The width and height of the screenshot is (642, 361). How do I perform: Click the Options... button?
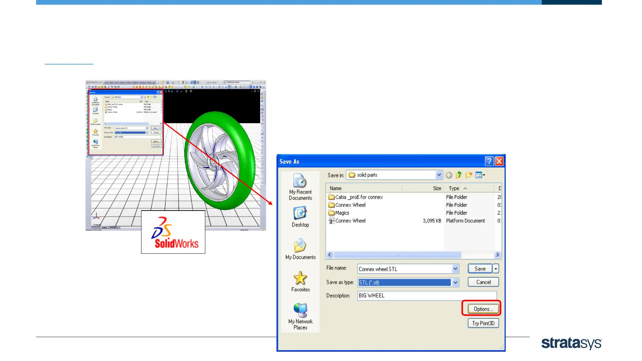[x=483, y=309]
